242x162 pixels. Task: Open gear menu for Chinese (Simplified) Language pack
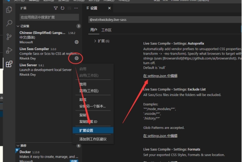pyautogui.click(x=76, y=42)
